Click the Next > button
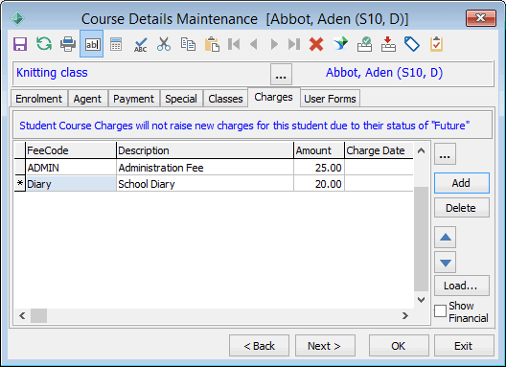Image resolution: width=506 pixels, height=367 pixels. coord(325,346)
